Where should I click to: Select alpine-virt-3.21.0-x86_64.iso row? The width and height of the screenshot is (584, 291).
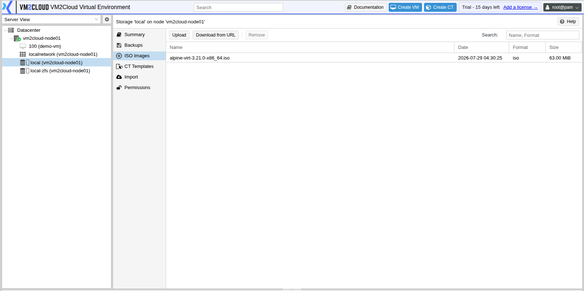tap(374, 58)
